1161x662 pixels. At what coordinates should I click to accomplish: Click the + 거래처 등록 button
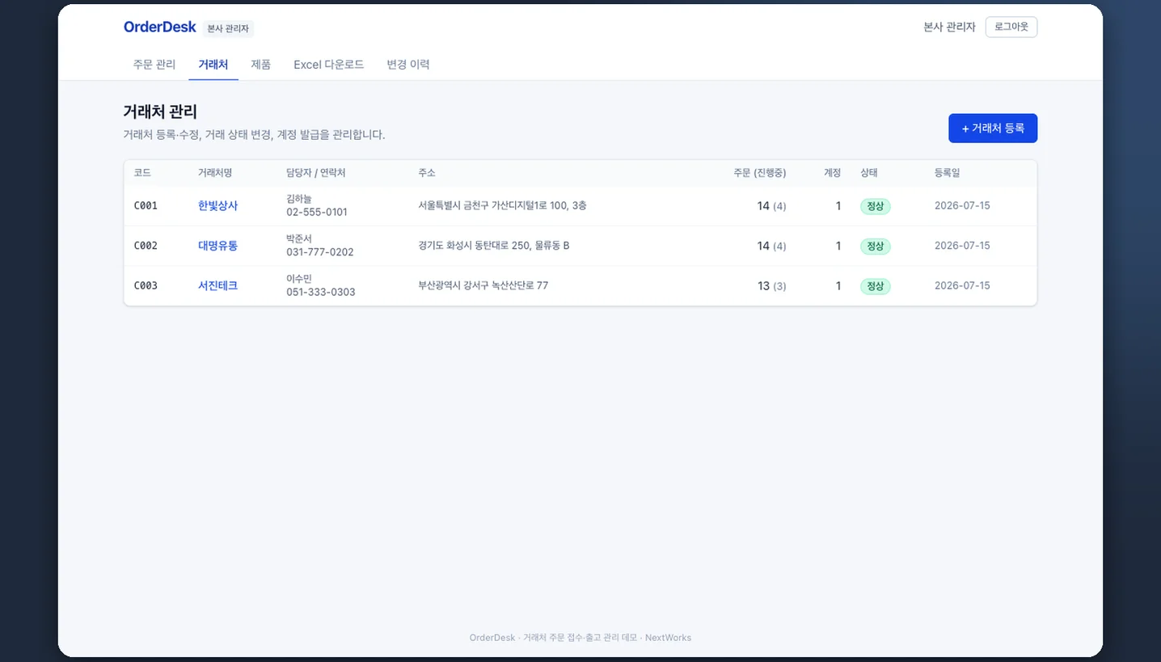993,128
